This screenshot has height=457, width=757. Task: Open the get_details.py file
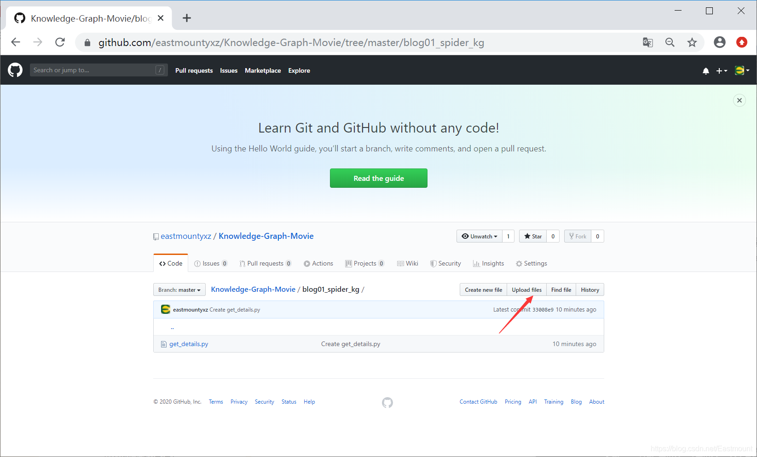click(189, 344)
